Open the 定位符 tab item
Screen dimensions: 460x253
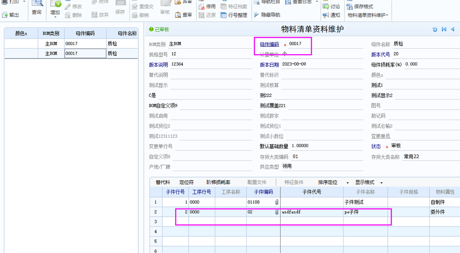pos(186,182)
